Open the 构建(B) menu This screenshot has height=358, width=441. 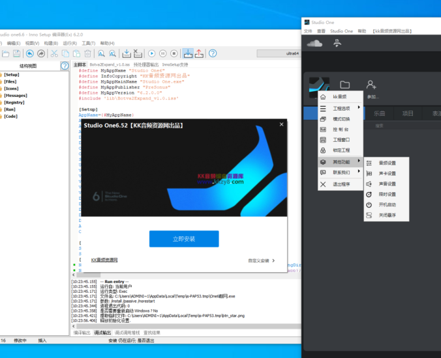click(51, 43)
